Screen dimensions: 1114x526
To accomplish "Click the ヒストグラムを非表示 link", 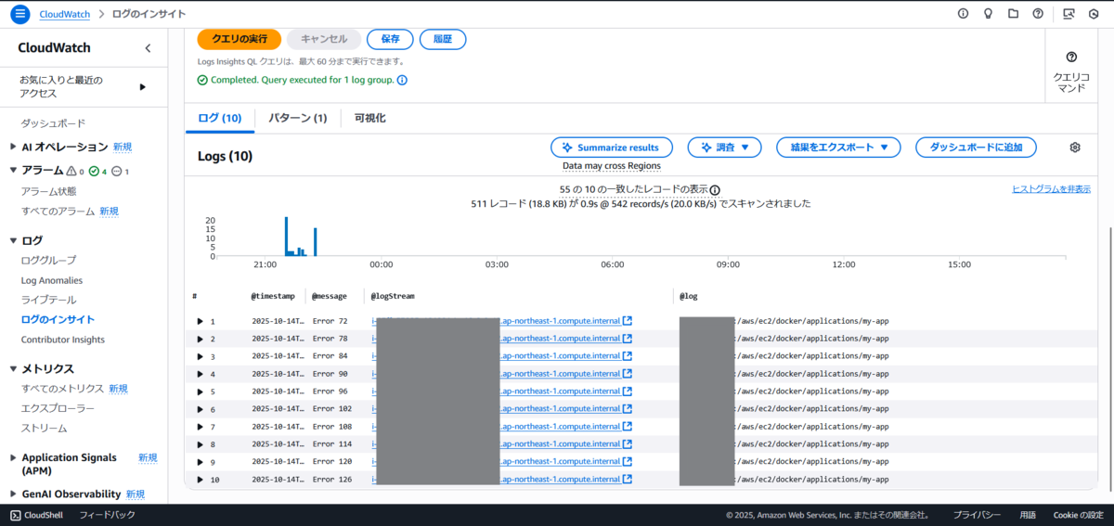I will point(1051,189).
